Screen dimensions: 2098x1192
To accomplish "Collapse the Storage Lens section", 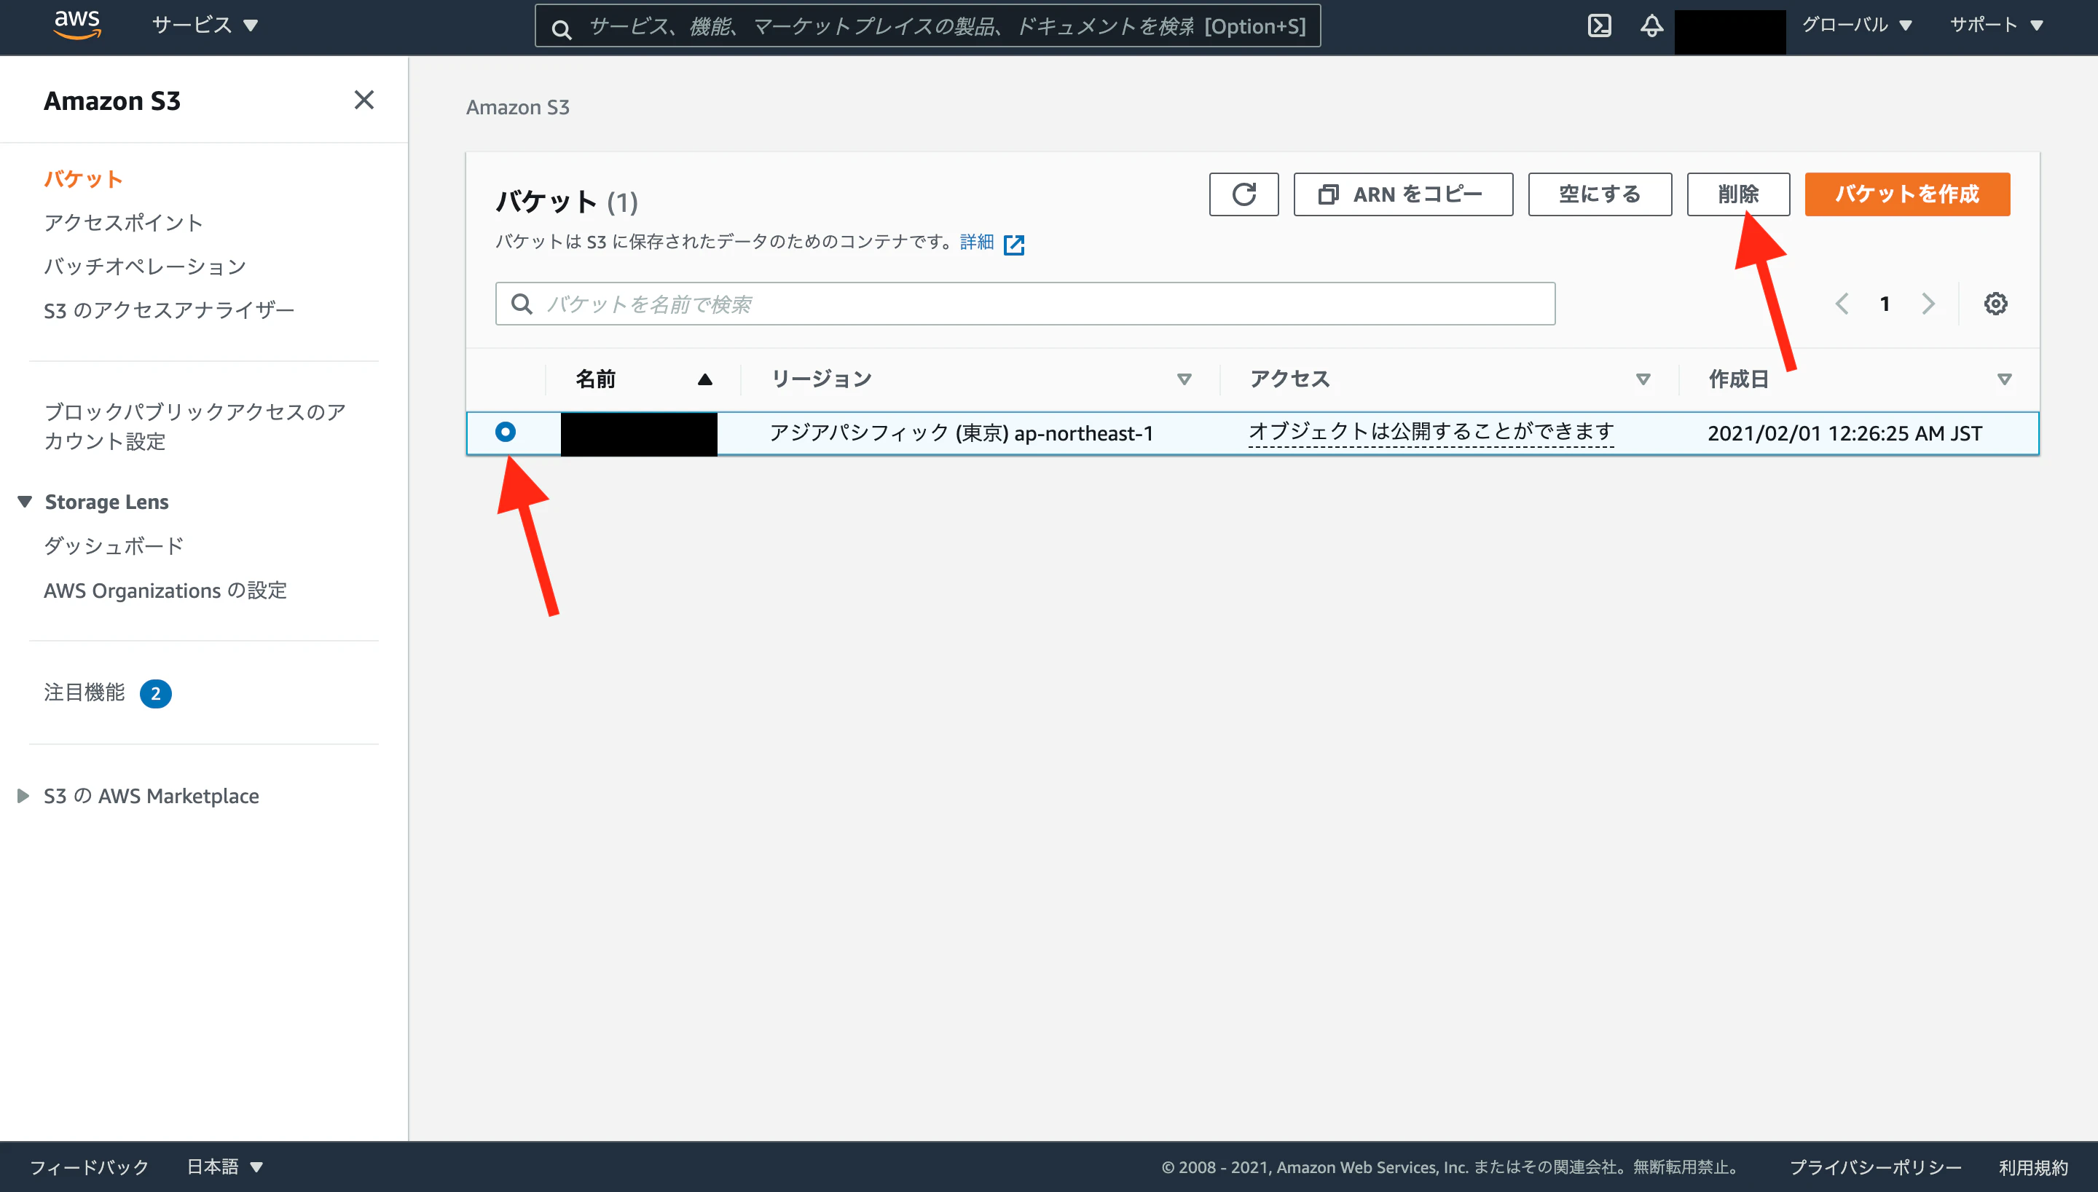I will (x=25, y=502).
